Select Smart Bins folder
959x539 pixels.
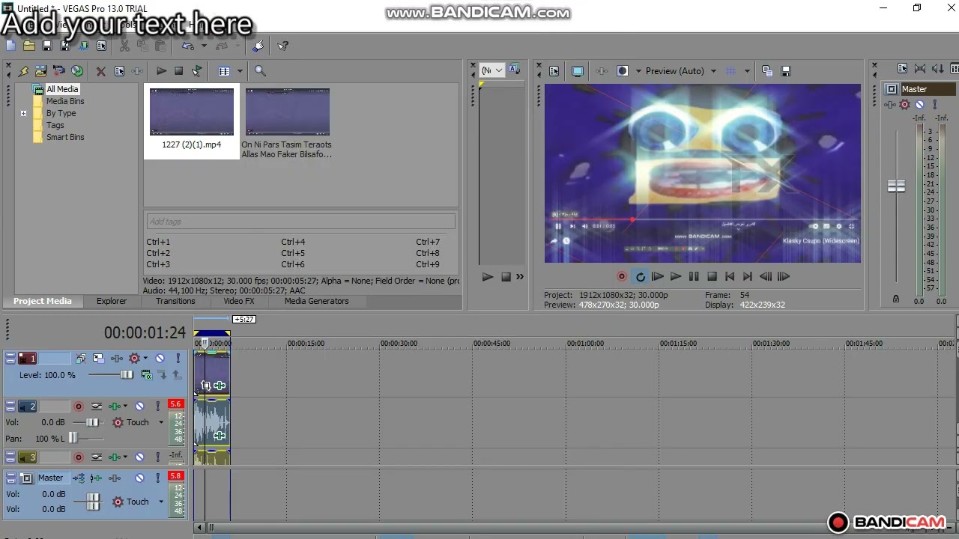[65, 137]
